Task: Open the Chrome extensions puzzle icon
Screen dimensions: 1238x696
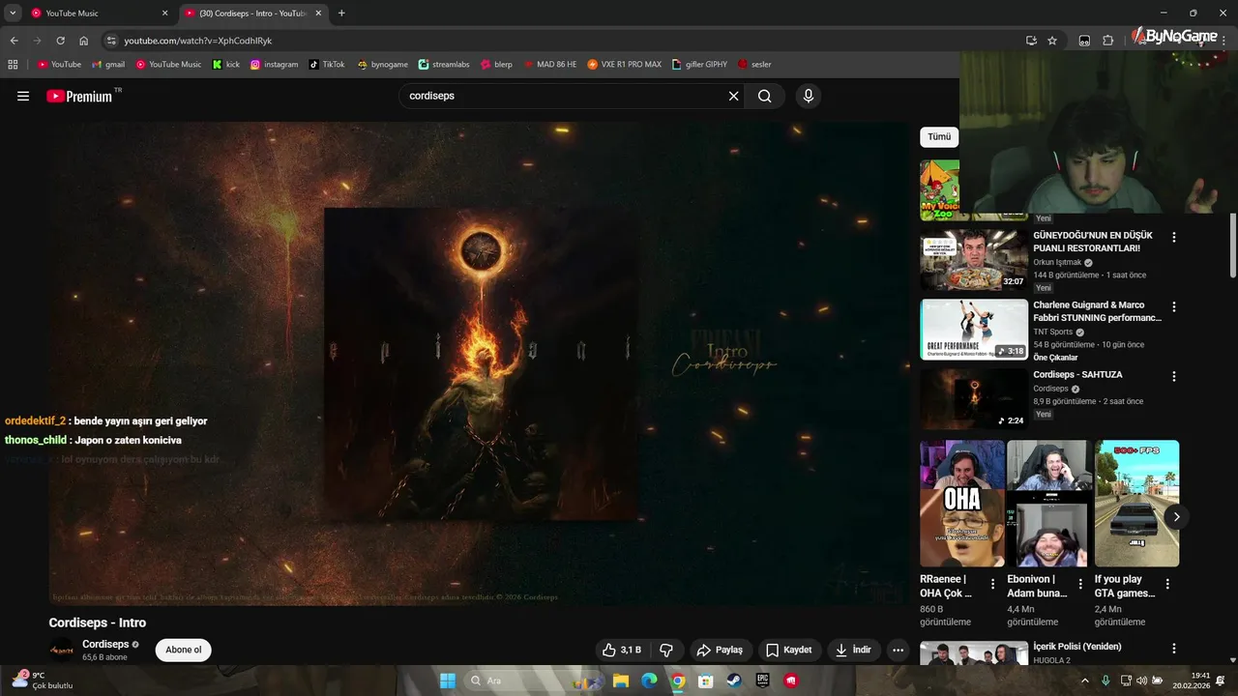Action: (x=1108, y=41)
